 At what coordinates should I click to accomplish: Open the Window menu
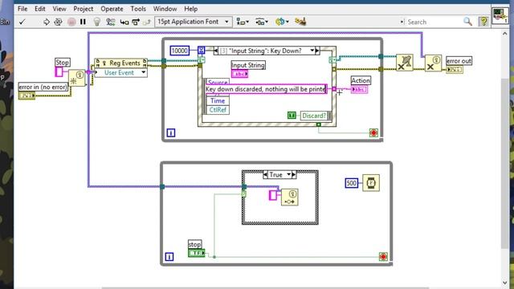click(165, 9)
